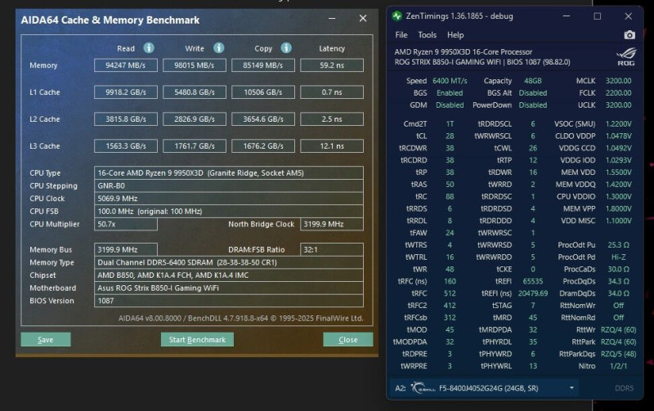Click the CPU Multiplier 50.7x field

(126, 224)
